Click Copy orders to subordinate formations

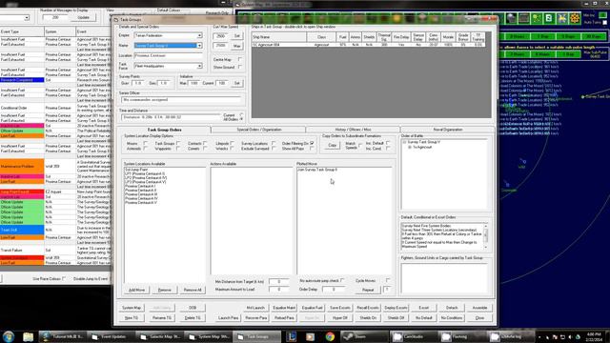[332, 145]
